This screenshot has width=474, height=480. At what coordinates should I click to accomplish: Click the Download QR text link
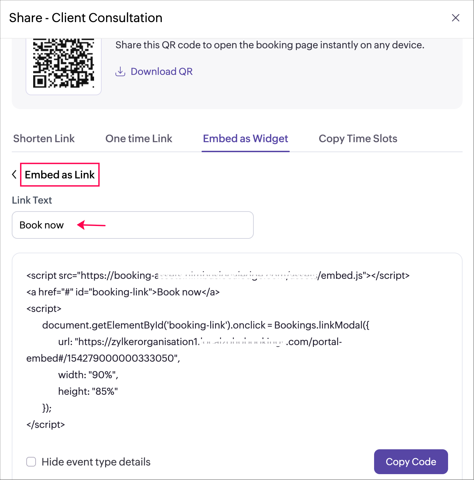coord(161,71)
